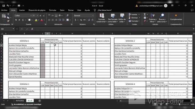Screen dimensions: 195x109
Task: Save the workbook with the floppy disk icon
Action: 4,6
